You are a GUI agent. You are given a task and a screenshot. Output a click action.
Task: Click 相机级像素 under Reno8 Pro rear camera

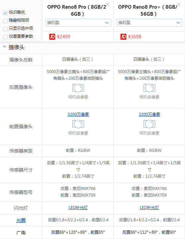pyautogui.click(x=78, y=97)
